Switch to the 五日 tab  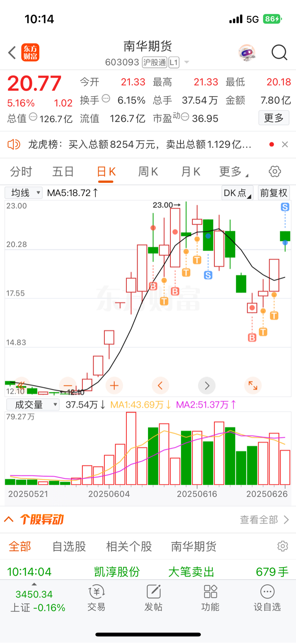[x=63, y=172]
